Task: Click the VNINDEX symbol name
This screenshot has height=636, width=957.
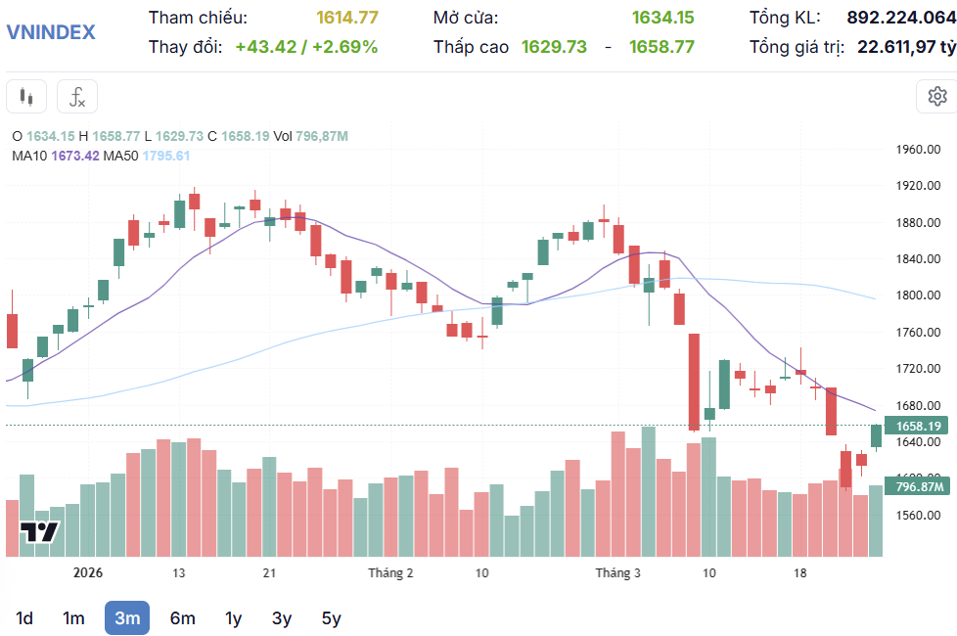Action: coord(53,32)
